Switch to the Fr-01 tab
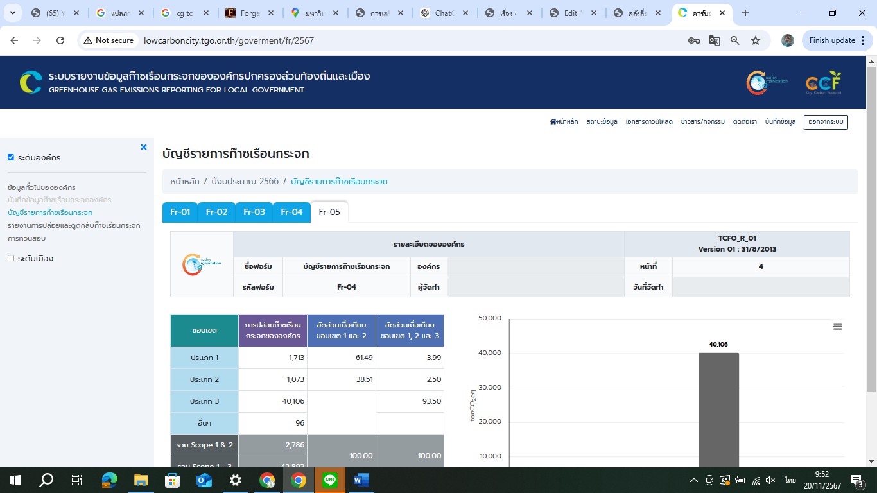The image size is (877, 493). 180,212
